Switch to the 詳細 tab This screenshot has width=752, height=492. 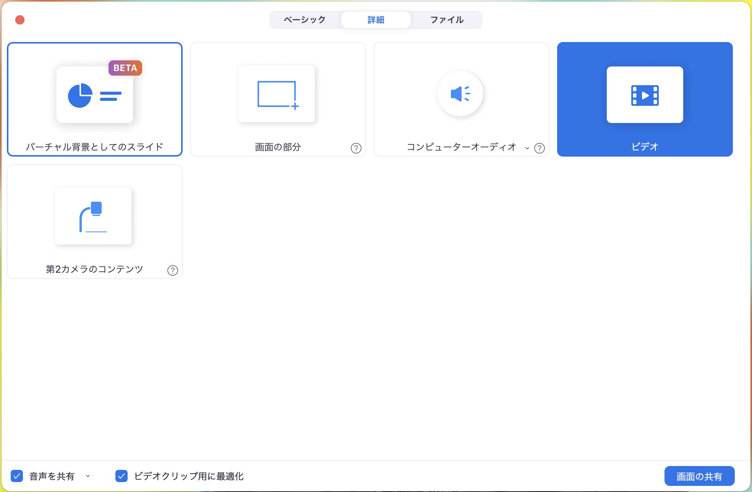click(x=376, y=20)
